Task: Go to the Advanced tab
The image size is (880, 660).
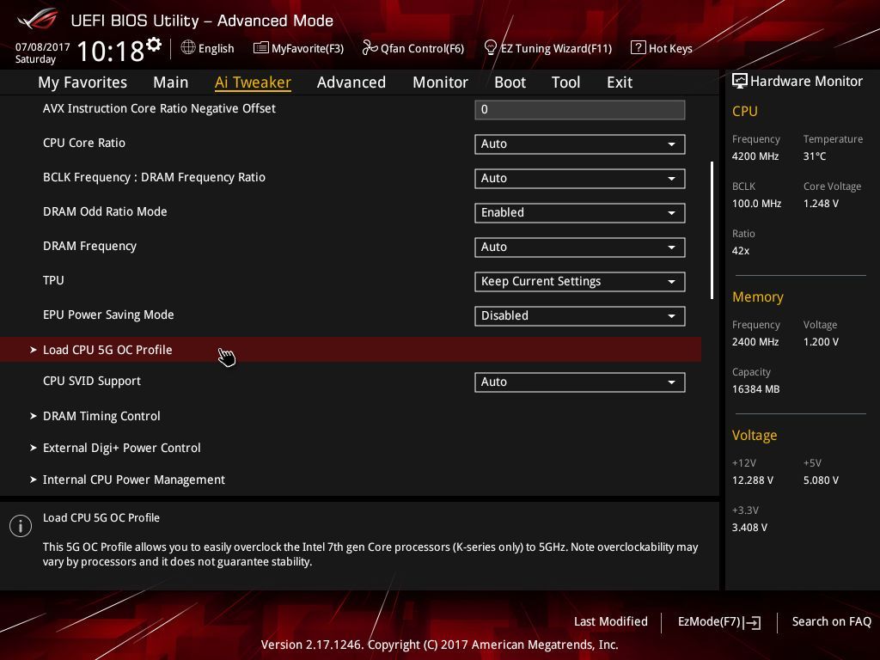Action: tap(351, 82)
